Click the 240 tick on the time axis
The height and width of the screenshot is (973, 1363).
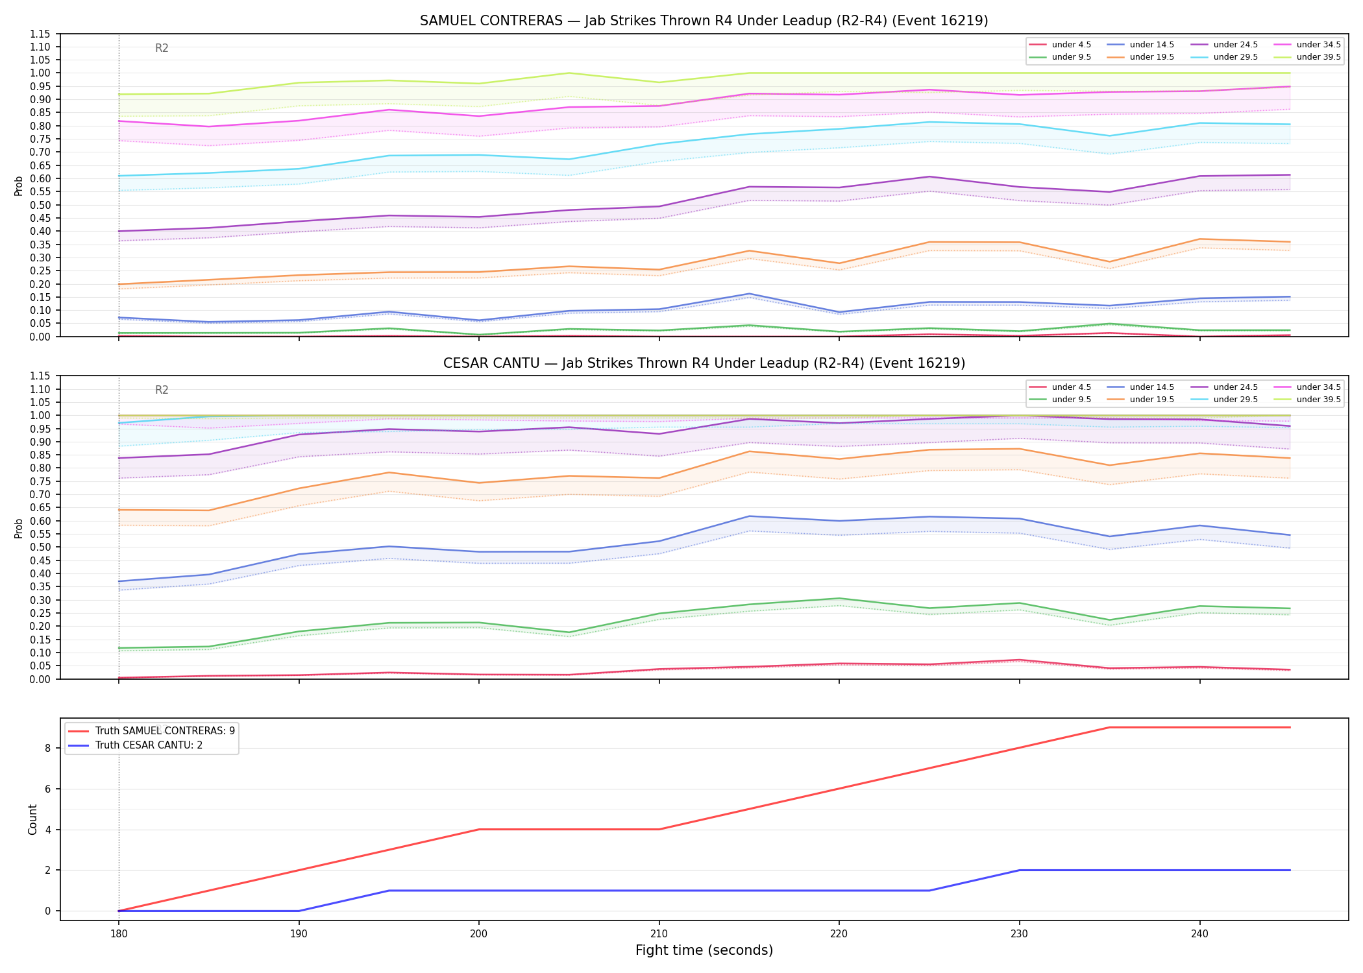(x=1199, y=934)
